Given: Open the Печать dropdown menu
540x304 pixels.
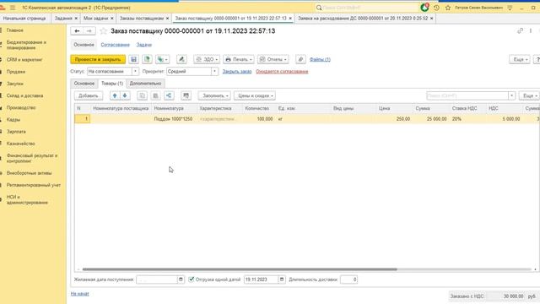Looking at the screenshot, I should click(239, 59).
